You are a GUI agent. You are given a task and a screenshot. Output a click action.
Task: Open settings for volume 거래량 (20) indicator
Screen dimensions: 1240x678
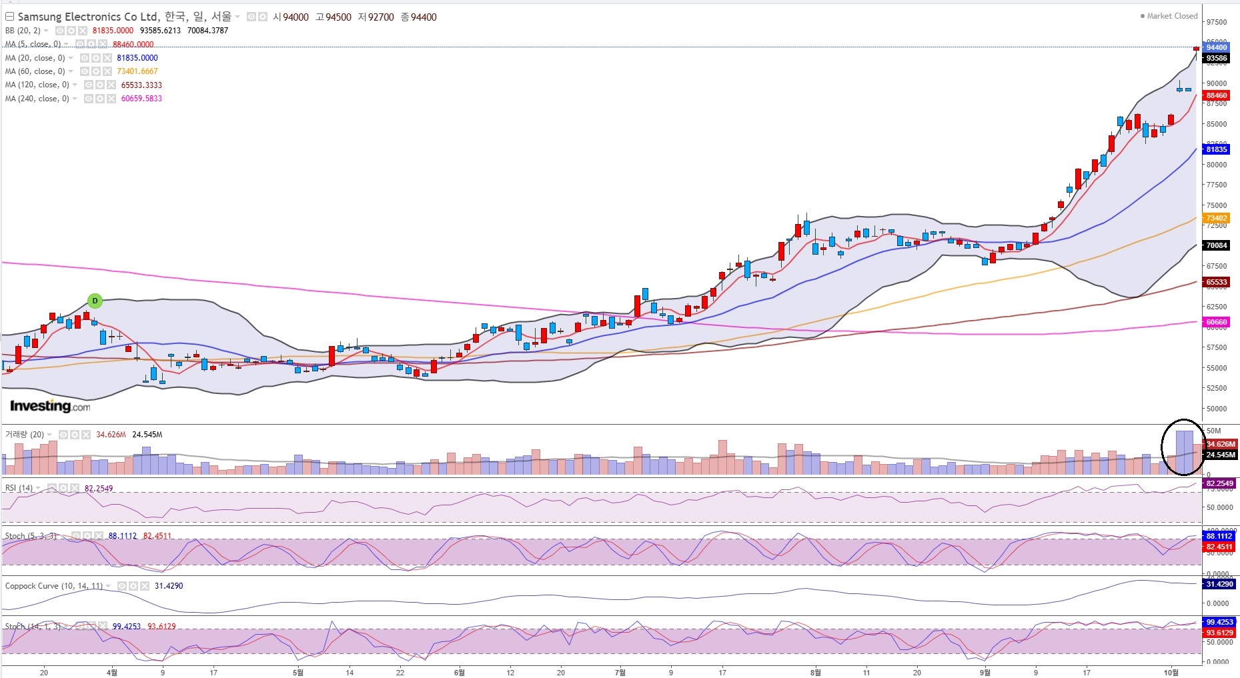[75, 435]
